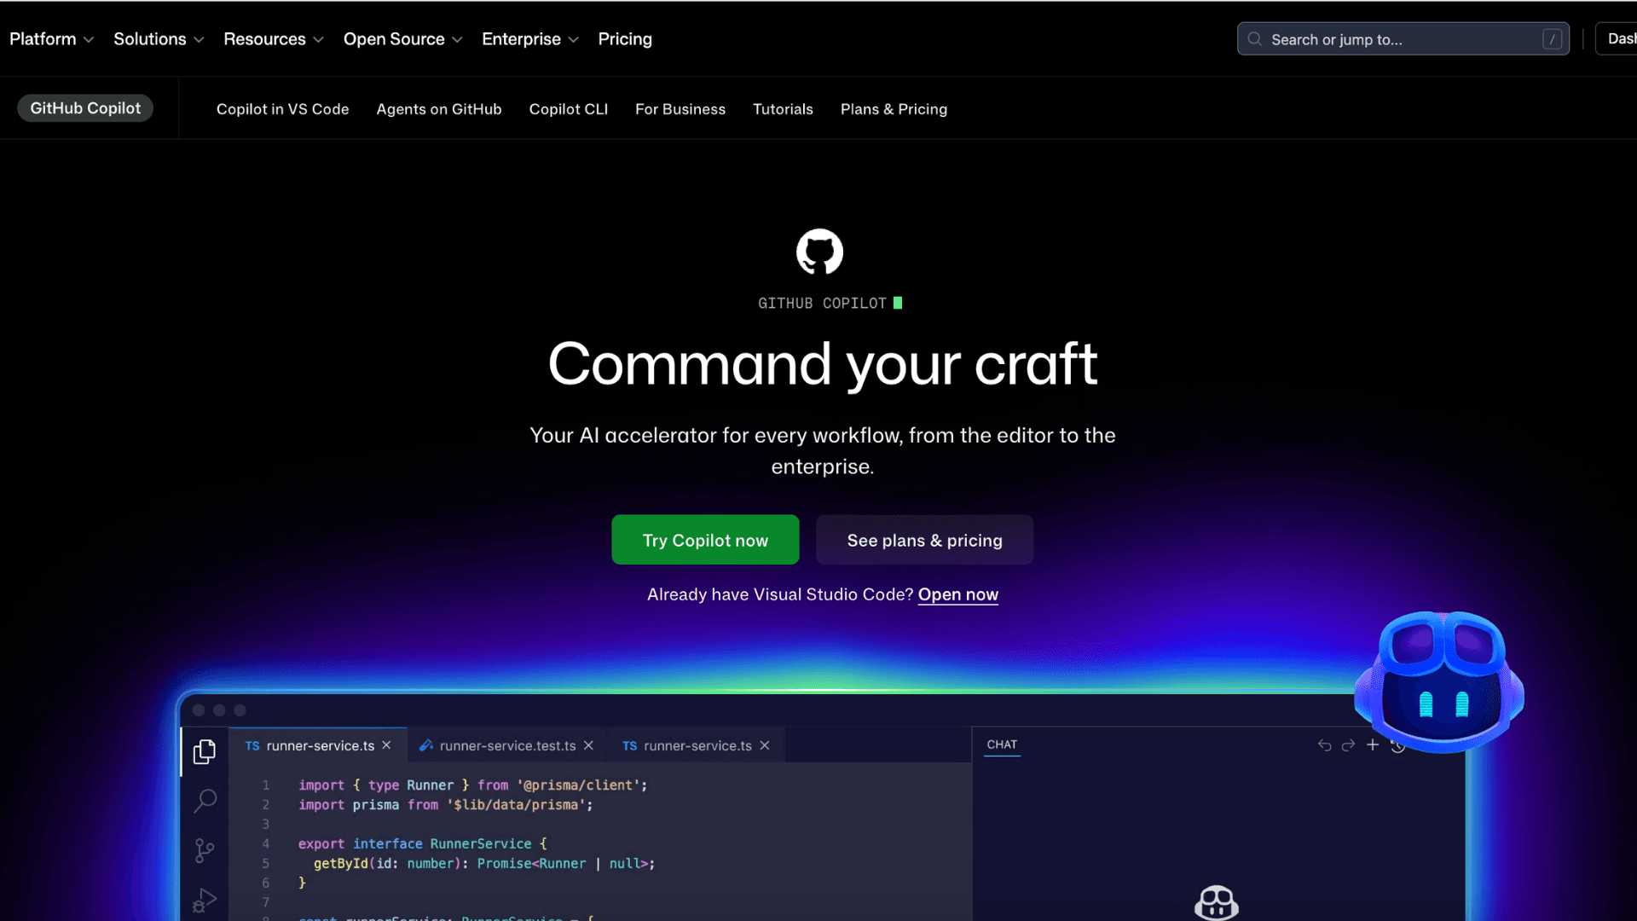Open the Run and Debug icon in sidebar
Viewport: 1637px width, 921px height.
tap(205, 900)
